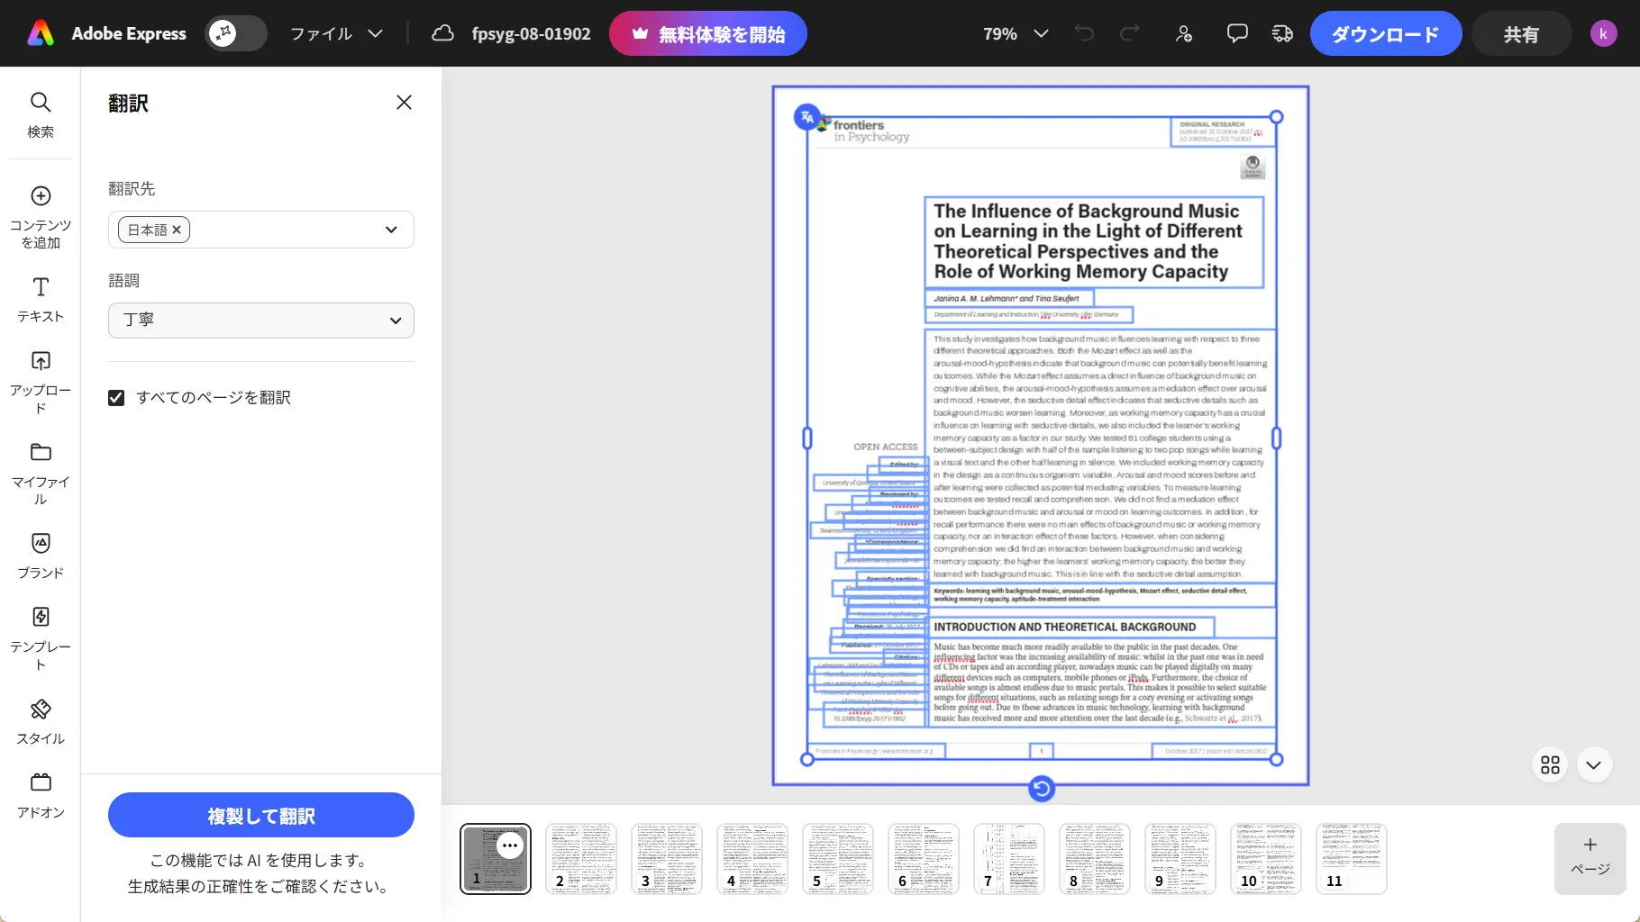The image size is (1640, 922).
Task: Click the undo arrow icon
Action: [1084, 33]
